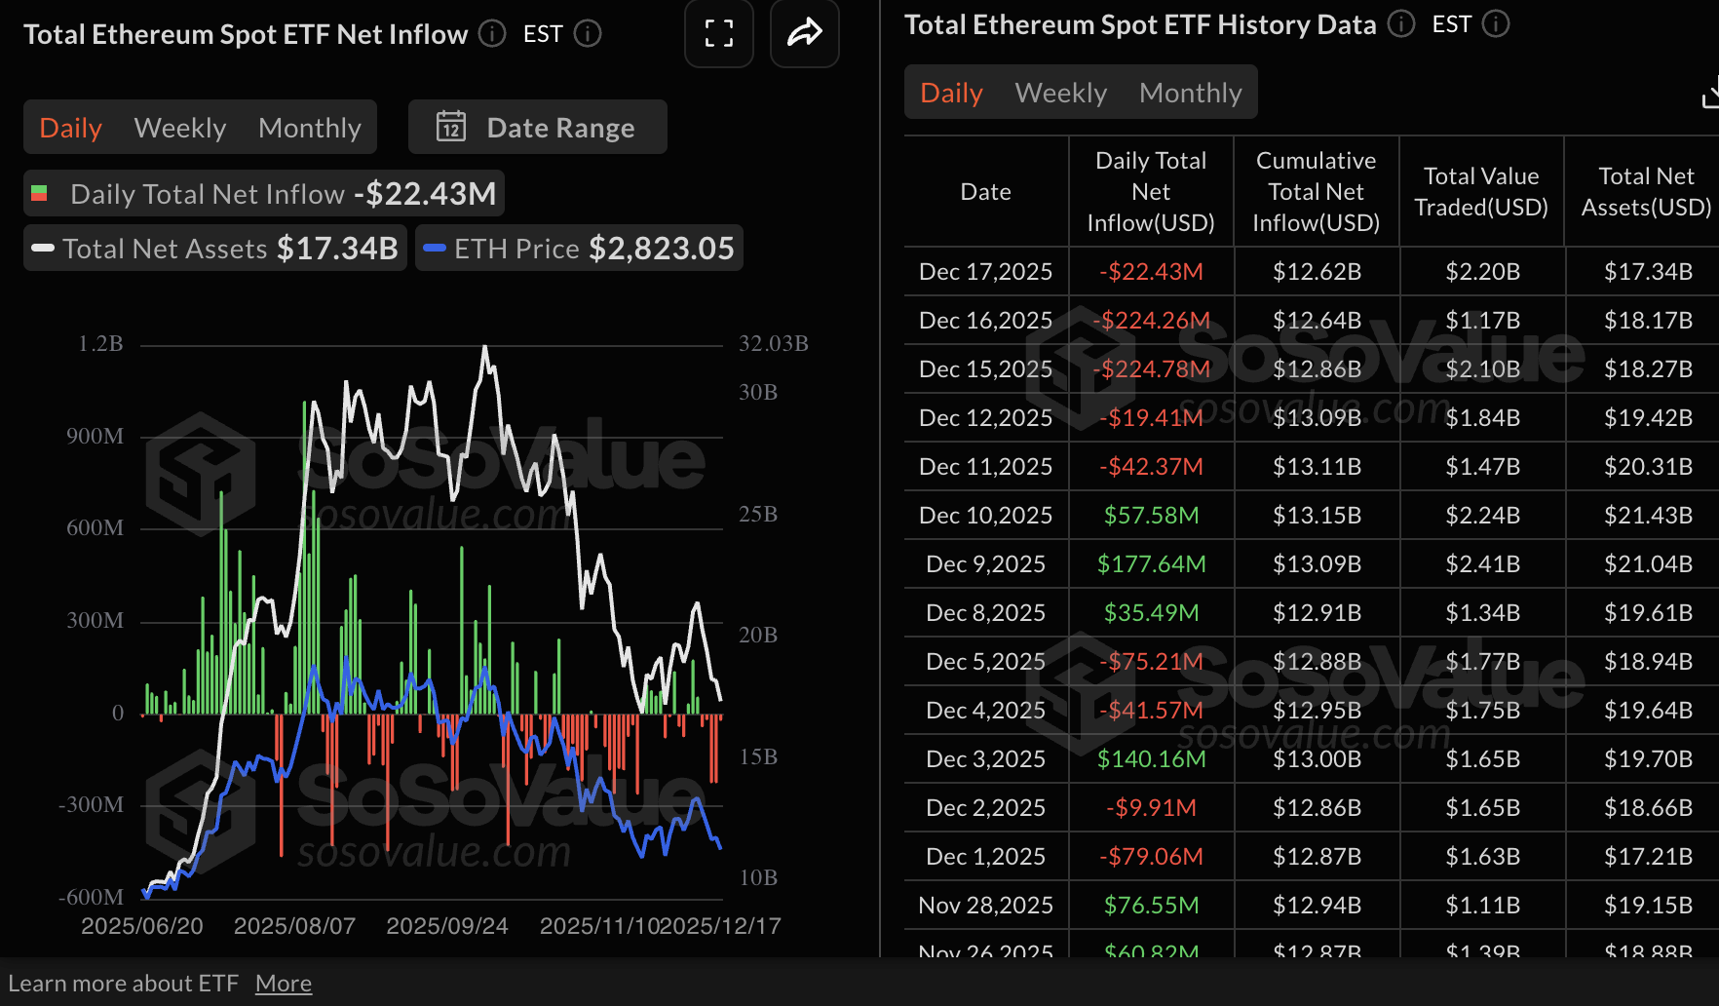Click the info icon next to the chart title
Screen dimensions: 1719x1006
tap(491, 33)
